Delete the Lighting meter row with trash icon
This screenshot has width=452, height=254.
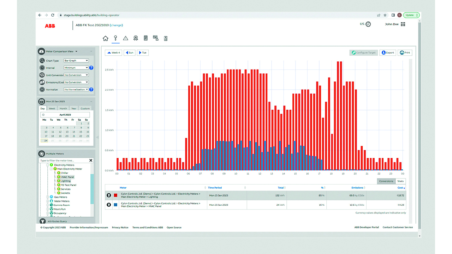tap(109, 195)
